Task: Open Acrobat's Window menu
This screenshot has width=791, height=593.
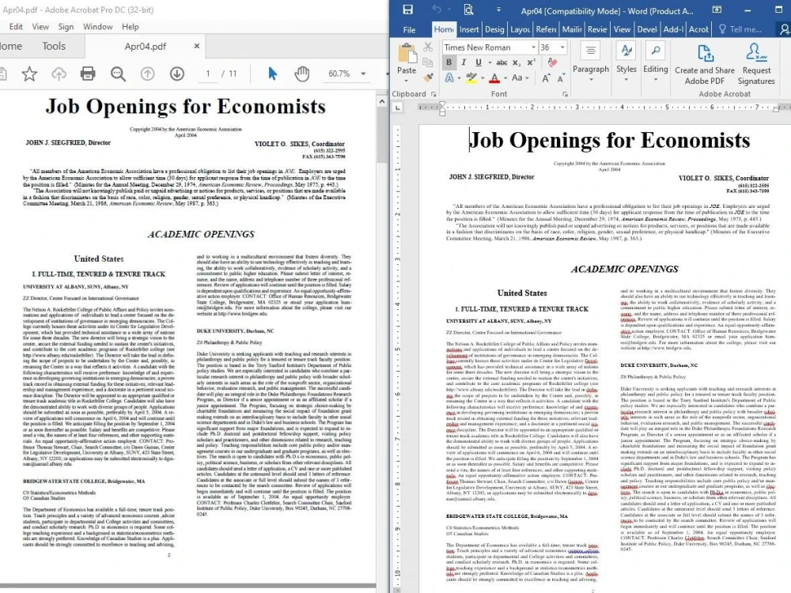Action: pyautogui.click(x=98, y=27)
